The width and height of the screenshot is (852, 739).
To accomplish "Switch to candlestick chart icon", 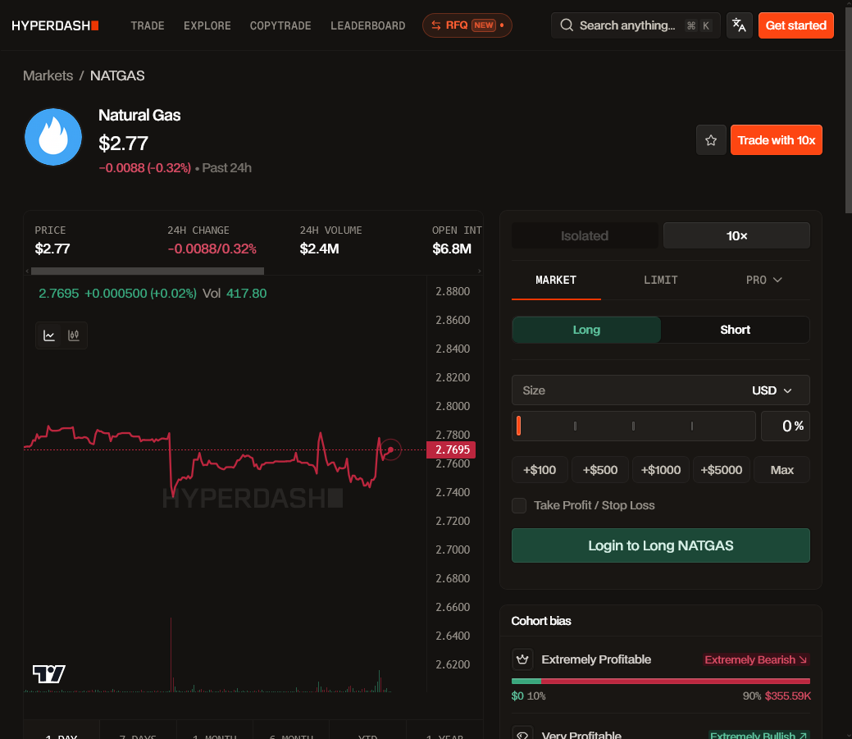I will (x=73, y=335).
